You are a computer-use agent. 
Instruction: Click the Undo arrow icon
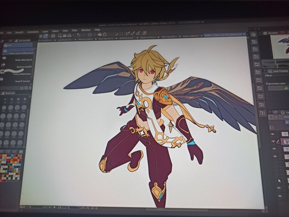coord(79,35)
